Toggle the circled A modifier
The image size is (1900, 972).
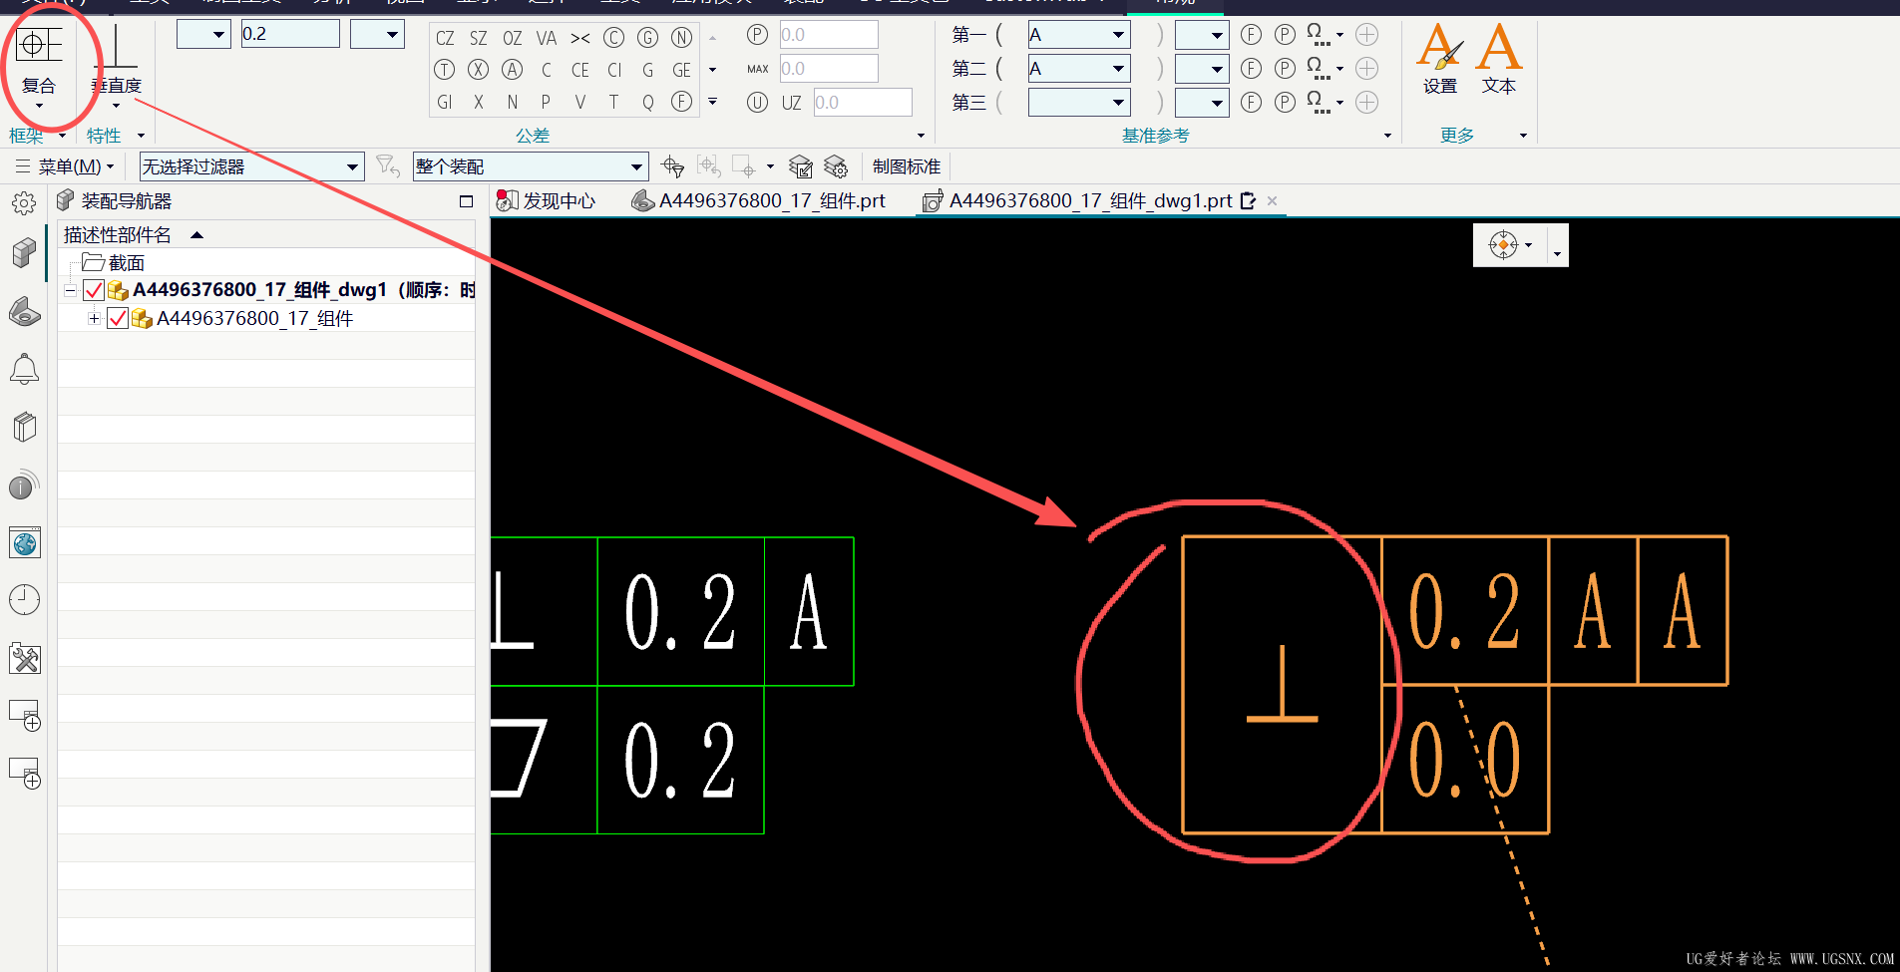click(513, 70)
